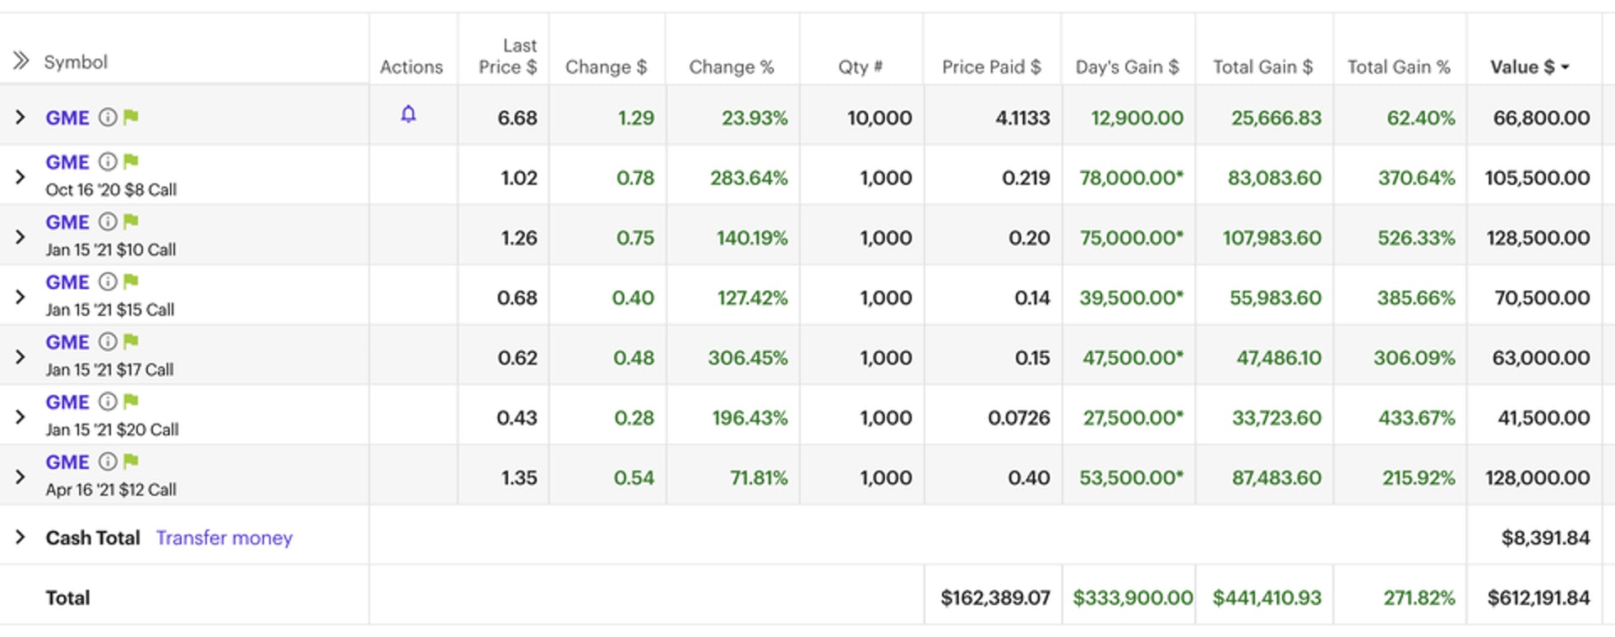Image resolution: width=1615 pixels, height=637 pixels.
Task: Click green flag on Jan 15 '21 $20 Call
Action: pyautogui.click(x=131, y=402)
